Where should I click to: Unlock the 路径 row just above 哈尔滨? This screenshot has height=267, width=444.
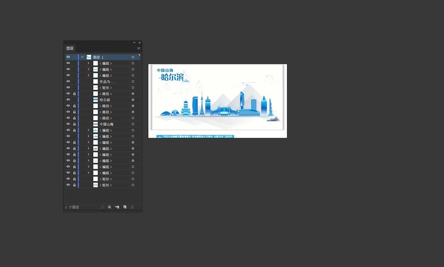(74, 94)
